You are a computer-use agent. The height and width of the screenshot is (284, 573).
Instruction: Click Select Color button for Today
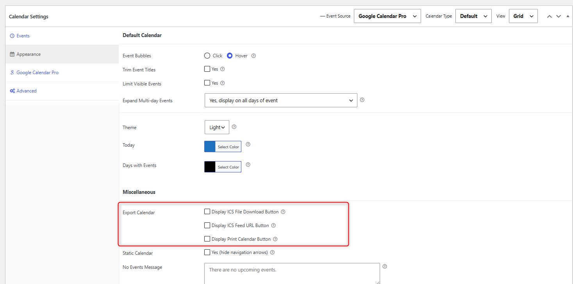228,147
